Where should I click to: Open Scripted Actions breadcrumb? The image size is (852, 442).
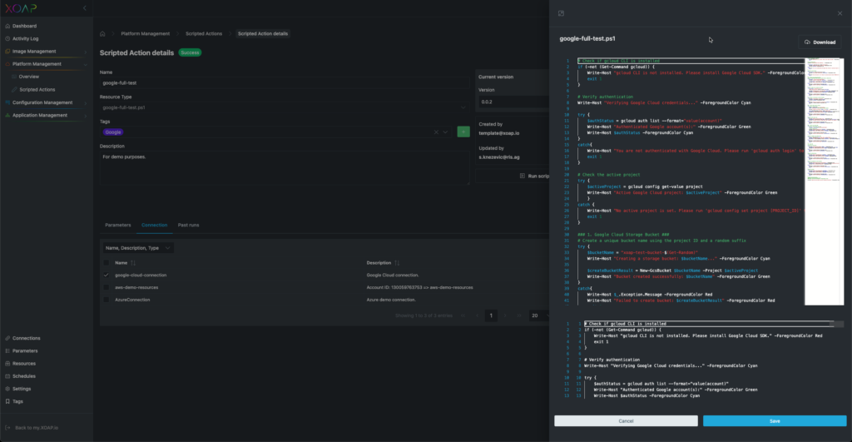point(204,33)
